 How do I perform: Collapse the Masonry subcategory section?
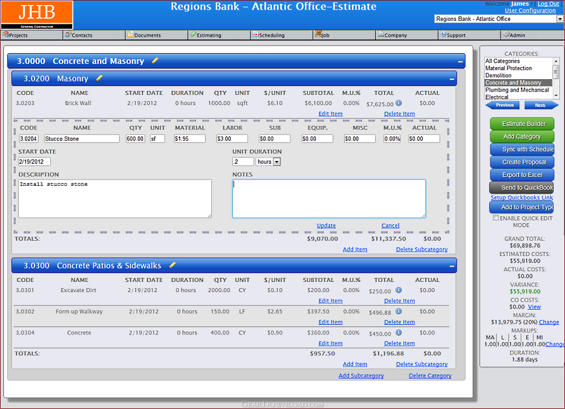(452, 79)
